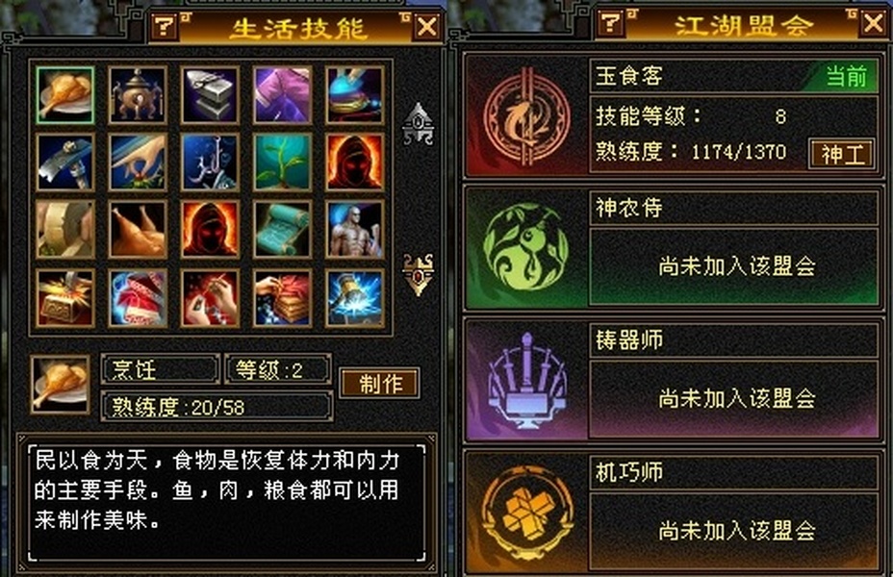Select the 铸器师 guild emblem
The height and width of the screenshot is (577, 893).
[526, 380]
